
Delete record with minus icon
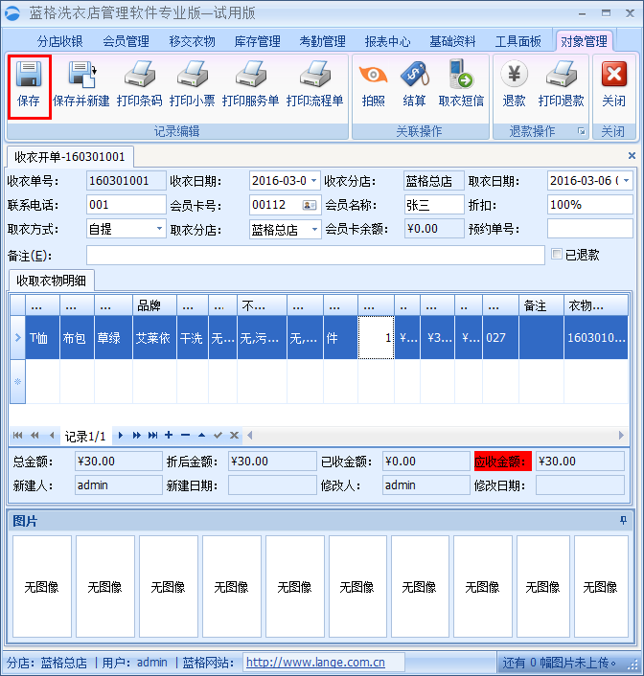point(185,436)
